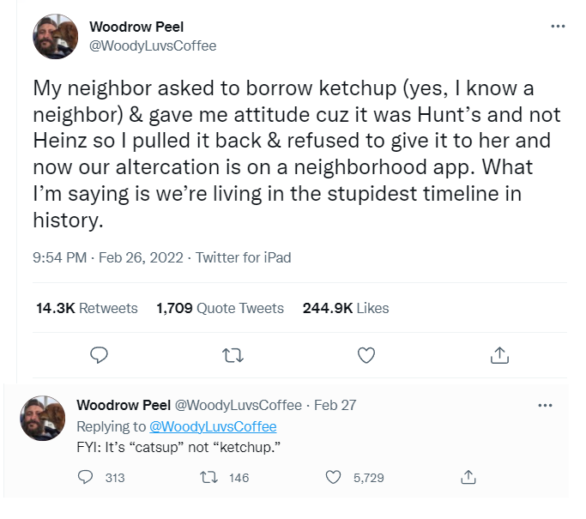Share the main ketchup tweet
Viewport: 586px width, 519px height.
click(x=500, y=354)
